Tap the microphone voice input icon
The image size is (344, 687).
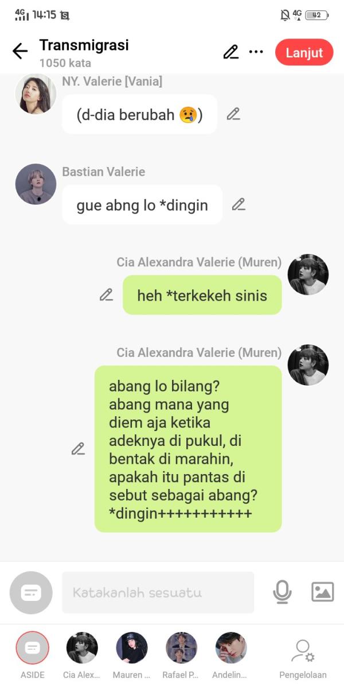[282, 592]
